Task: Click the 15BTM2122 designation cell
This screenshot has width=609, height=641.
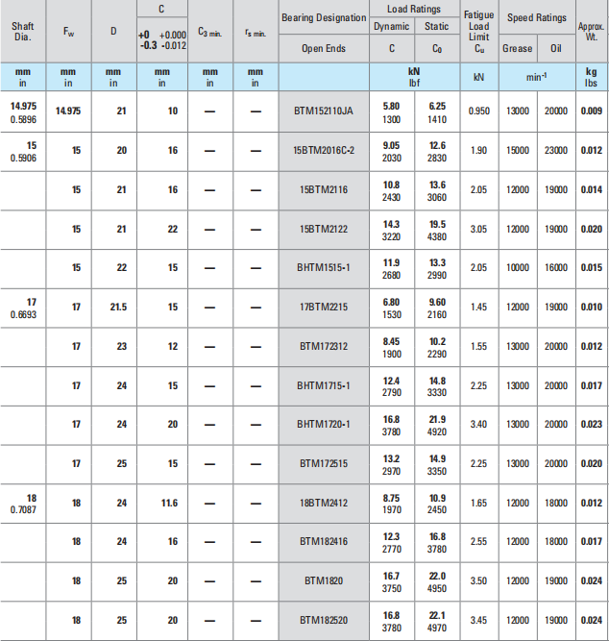Action: tap(324, 229)
